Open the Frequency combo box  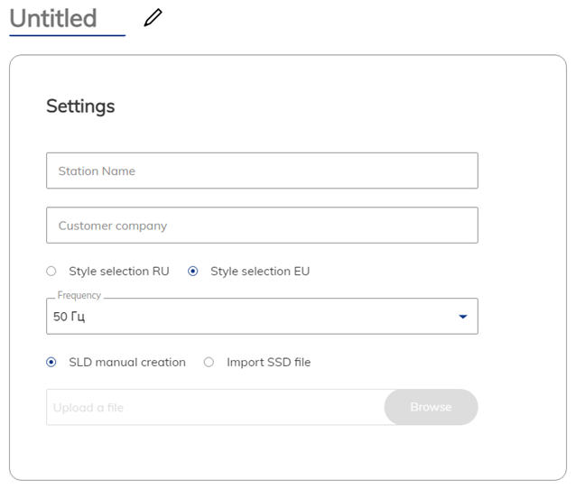(253, 317)
